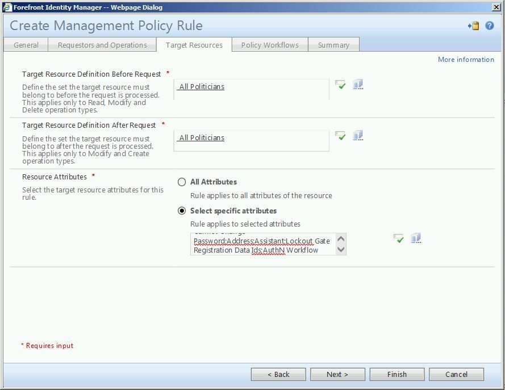The height and width of the screenshot is (390, 505).
Task: Click the Finish button
Action: pos(397,374)
